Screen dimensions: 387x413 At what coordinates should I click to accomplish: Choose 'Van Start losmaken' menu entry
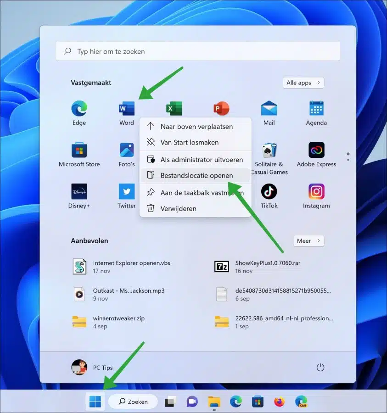coord(195,142)
